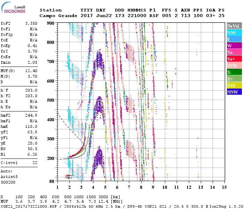Choose the Vo- pink legend swatch

234,53
